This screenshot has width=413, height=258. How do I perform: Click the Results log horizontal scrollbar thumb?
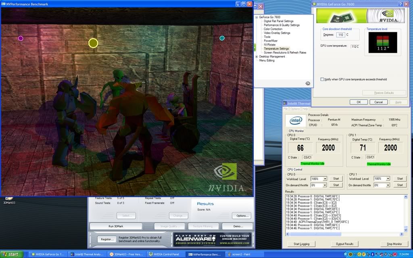pos(315,234)
